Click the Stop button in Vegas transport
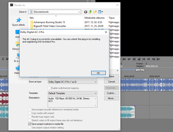The width and height of the screenshot is (173, 132). [x=139, y=59]
